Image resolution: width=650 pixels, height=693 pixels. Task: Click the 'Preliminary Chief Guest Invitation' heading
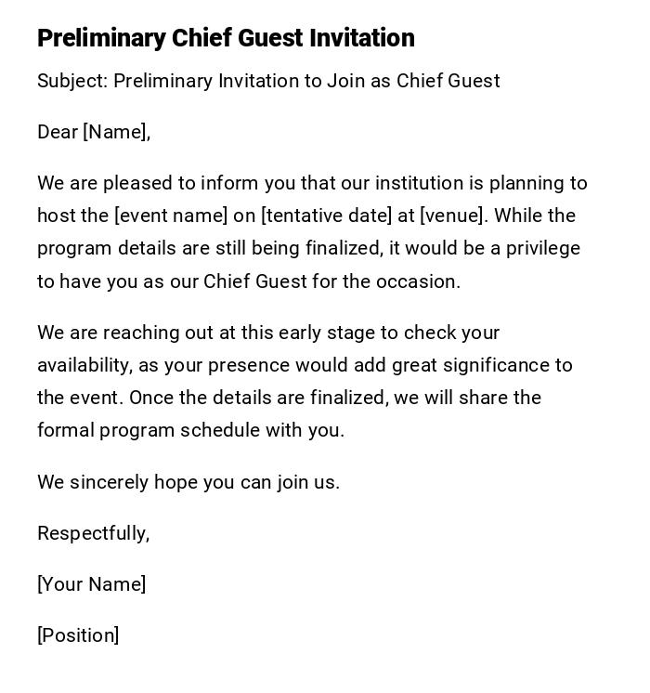click(226, 38)
